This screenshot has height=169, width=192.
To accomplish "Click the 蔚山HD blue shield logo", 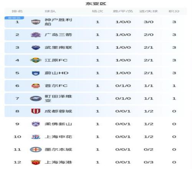I will tap(36, 73).
